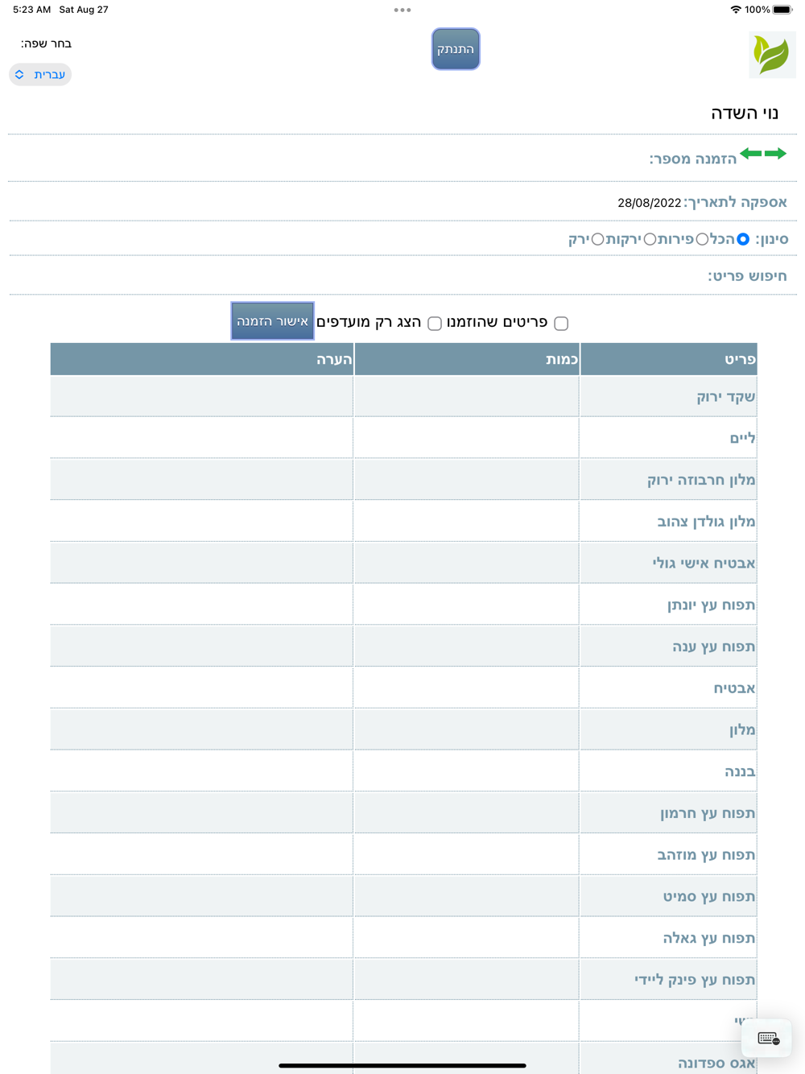Click the הזמנה מספר label

[x=693, y=159]
